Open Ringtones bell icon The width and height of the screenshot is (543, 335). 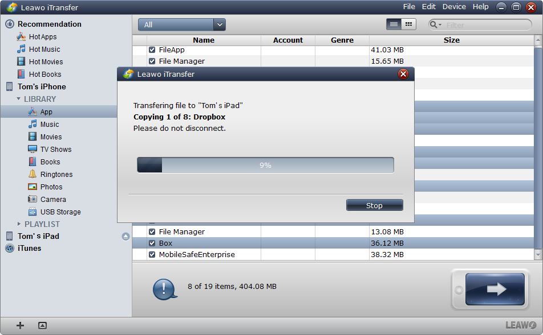tap(33, 174)
